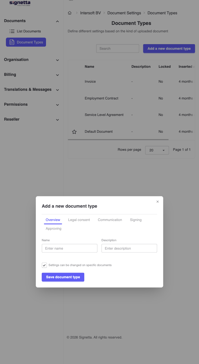Click the Signetta logo
The image size is (199, 364).
tap(20, 3)
